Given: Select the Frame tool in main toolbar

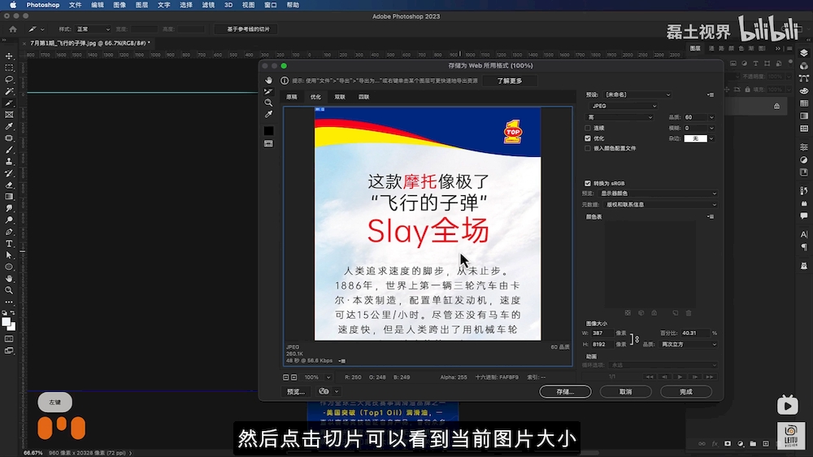Looking at the screenshot, I should [x=9, y=115].
